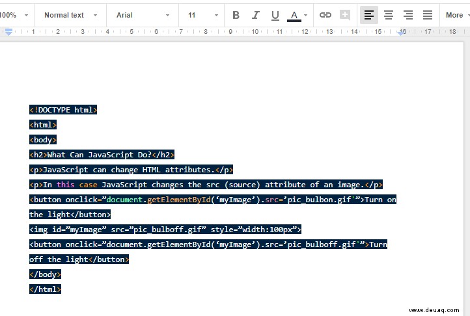470x316 pixels.
Task: Click the closing '</body>' line
Action: pos(46,274)
